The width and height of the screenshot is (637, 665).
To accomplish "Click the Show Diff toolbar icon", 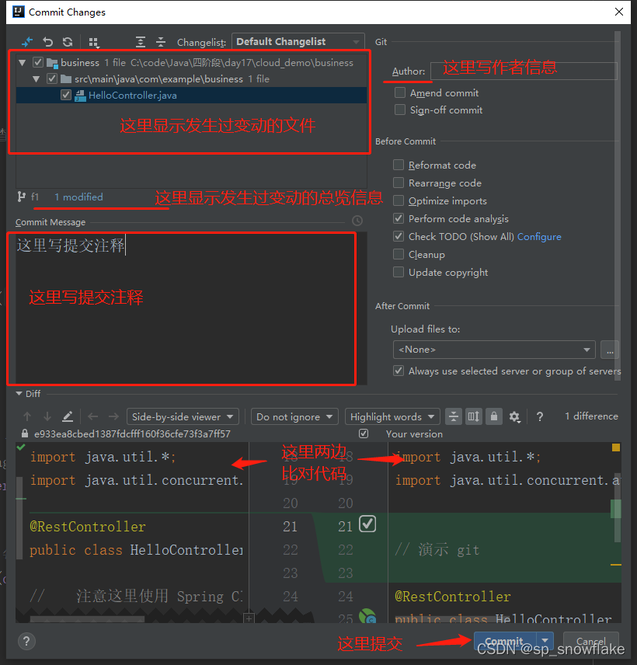I will click(27, 42).
